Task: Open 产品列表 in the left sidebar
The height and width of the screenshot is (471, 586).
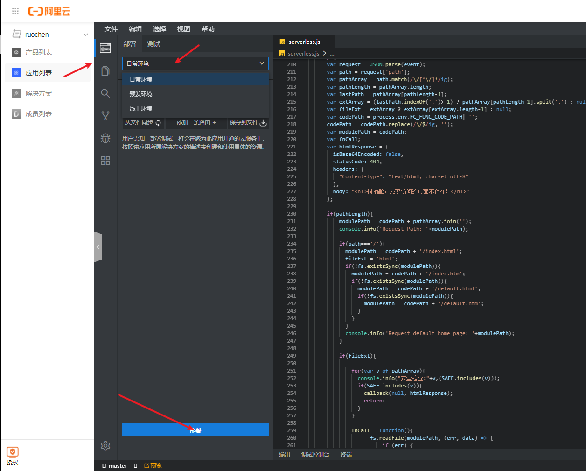Action: click(39, 52)
